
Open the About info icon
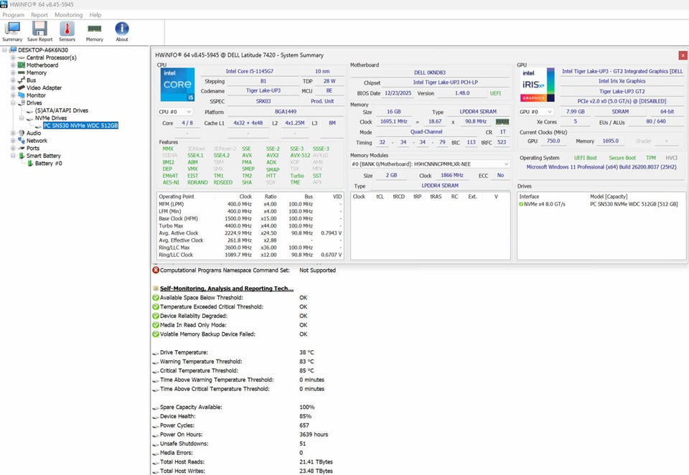click(x=122, y=31)
